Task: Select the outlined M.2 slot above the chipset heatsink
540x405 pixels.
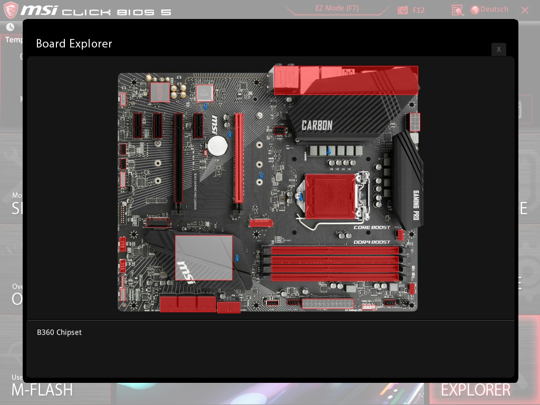Action: tap(158, 222)
